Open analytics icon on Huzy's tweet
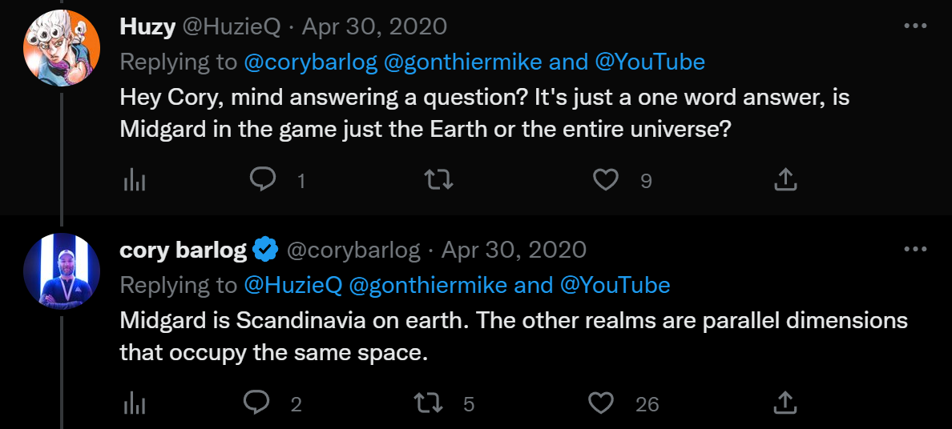 pyautogui.click(x=135, y=181)
